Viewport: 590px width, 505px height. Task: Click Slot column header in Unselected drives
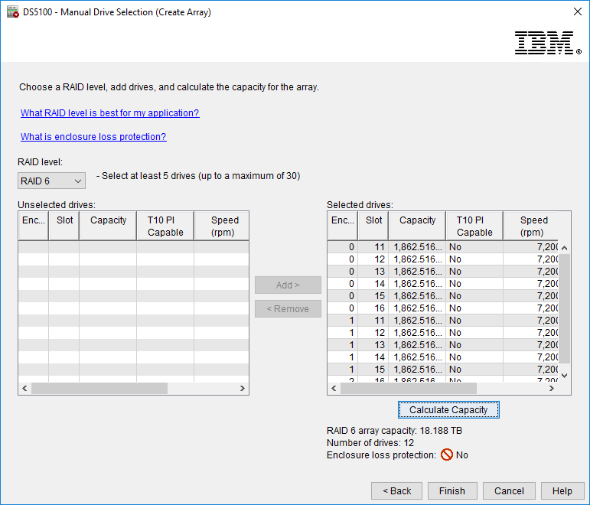(x=64, y=220)
